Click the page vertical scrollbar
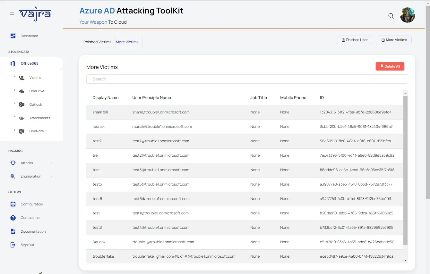This screenshot has width=430, height=274. click(427, 103)
